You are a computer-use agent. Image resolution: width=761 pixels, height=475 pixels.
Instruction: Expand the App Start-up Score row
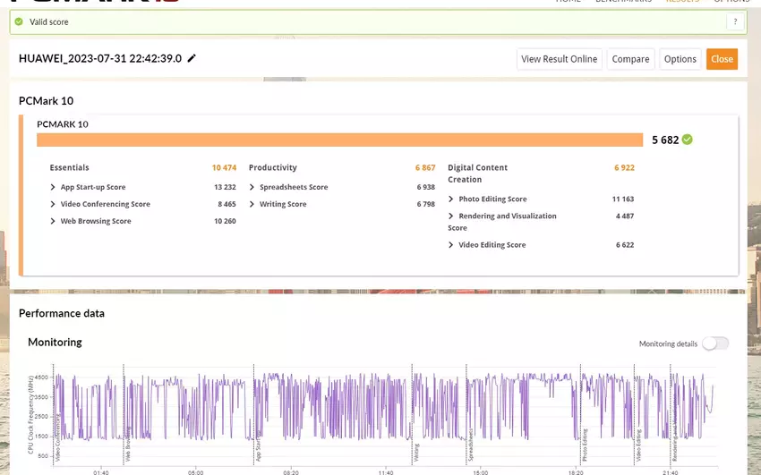tap(54, 188)
